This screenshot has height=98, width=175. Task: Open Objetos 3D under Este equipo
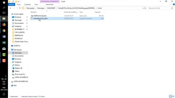click(x=18, y=68)
